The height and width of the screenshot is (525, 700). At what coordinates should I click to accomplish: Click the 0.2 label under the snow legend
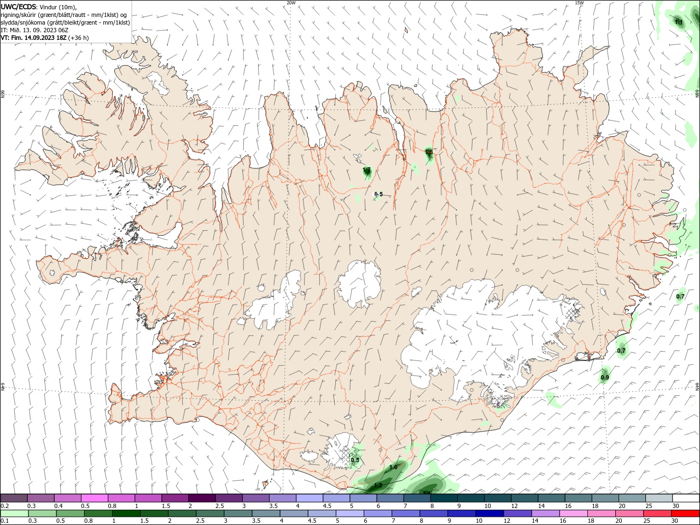pyautogui.click(x=5, y=506)
